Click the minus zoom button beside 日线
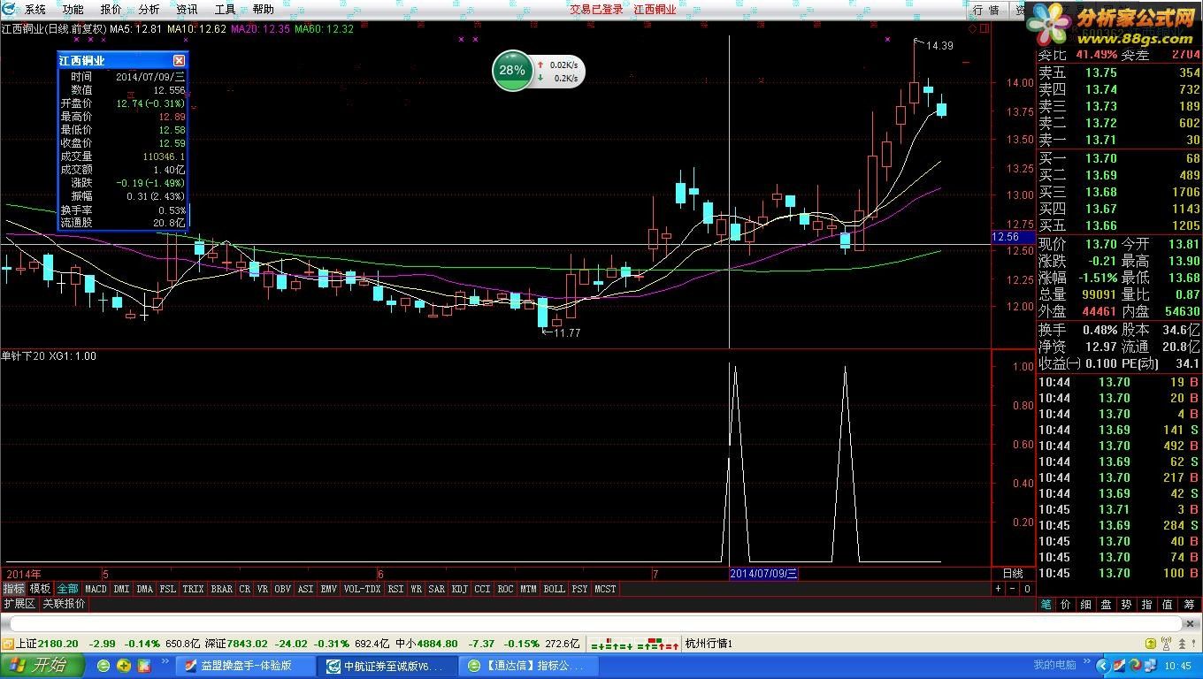Screen dimensions: 1203x679 (1013, 589)
